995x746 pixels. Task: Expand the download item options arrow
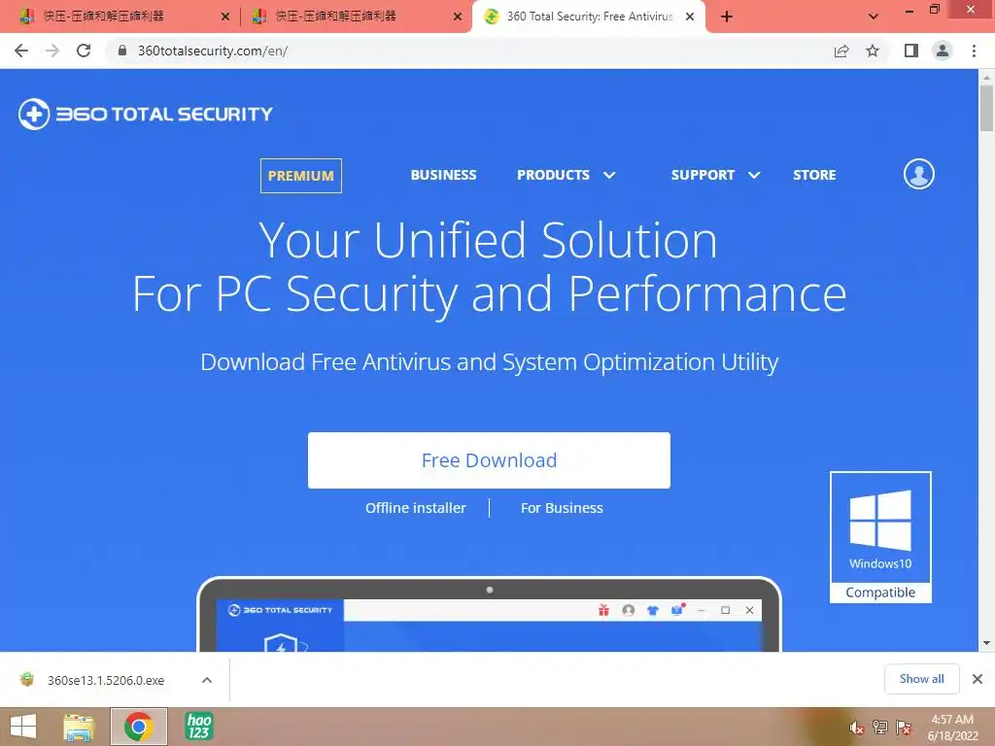point(207,680)
